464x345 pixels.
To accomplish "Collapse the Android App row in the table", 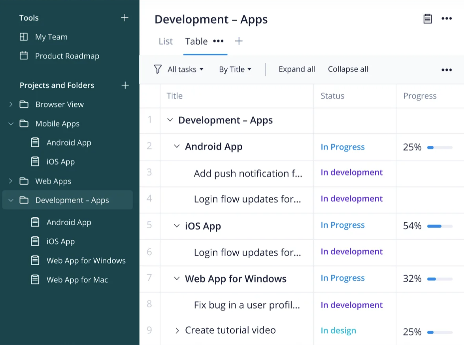I will (x=177, y=147).
